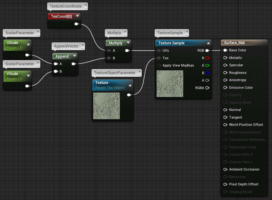Click the Multiply node output pin
Viewport: 272px width, 200px height.
pos(127,50)
